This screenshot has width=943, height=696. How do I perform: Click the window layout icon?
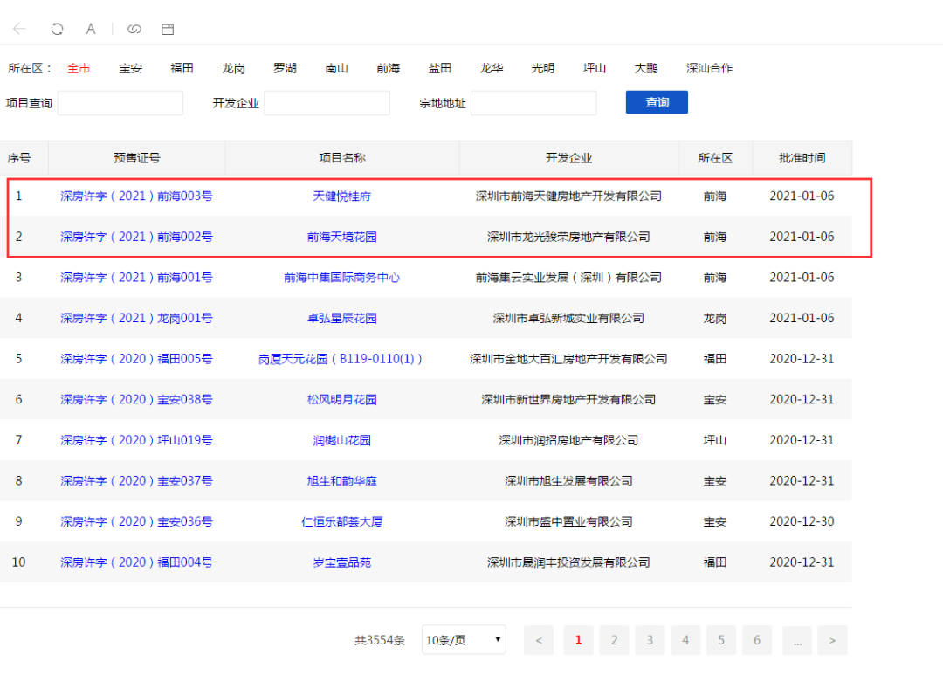tap(168, 29)
